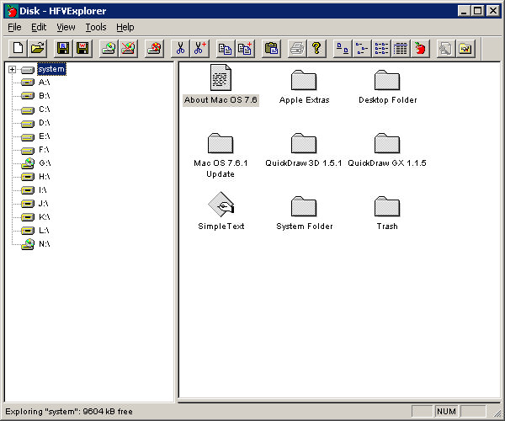
Task: Click the yellow question mark Help icon
Action: click(x=316, y=49)
